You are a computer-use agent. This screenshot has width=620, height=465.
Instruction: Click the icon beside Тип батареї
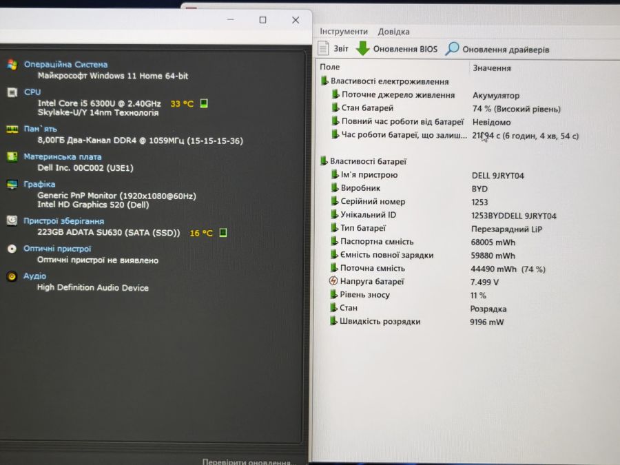(334, 228)
